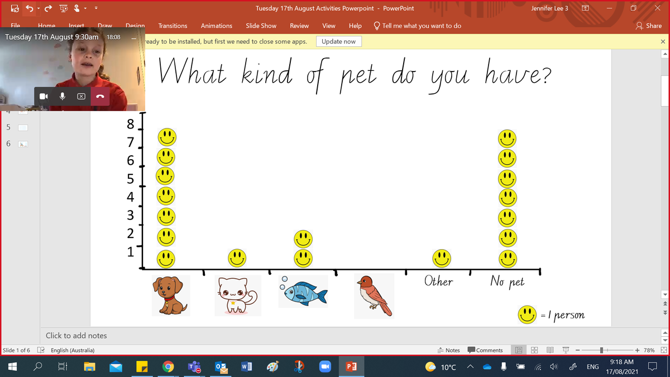Click the vertical scrollbar up arrow

(x=664, y=54)
